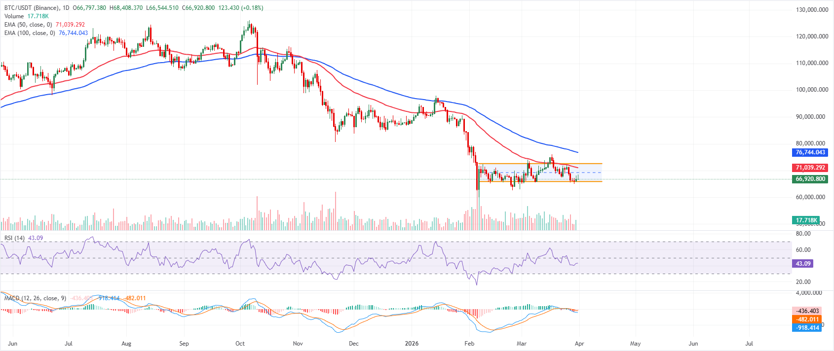Click the orange -482.011 MACD signal tag
Image resolution: width=834 pixels, height=351 pixels.
tap(808, 319)
